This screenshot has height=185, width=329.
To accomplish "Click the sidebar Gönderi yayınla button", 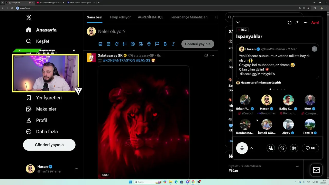I will click(x=49, y=145).
